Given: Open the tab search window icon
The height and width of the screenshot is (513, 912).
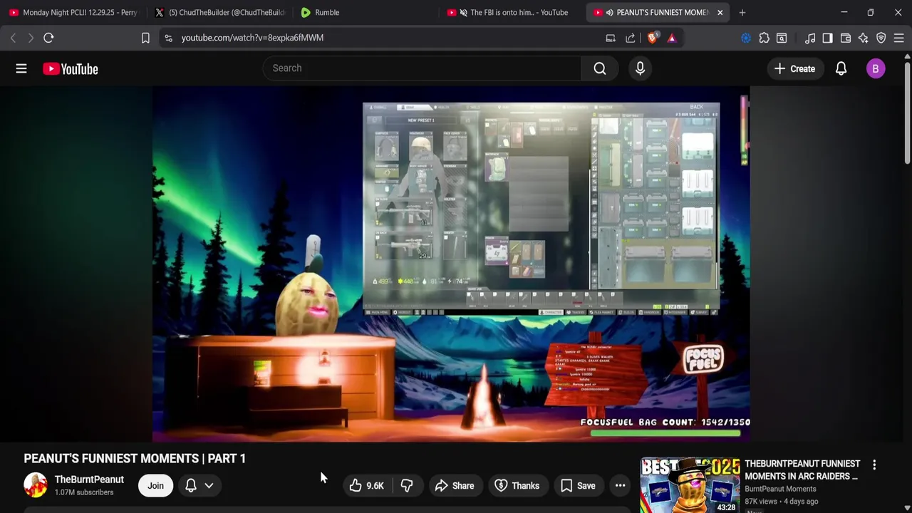Looking at the screenshot, I should [x=782, y=38].
